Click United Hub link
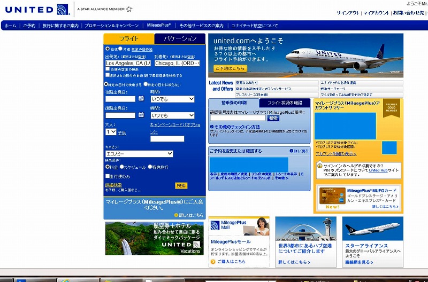 [378, 170]
